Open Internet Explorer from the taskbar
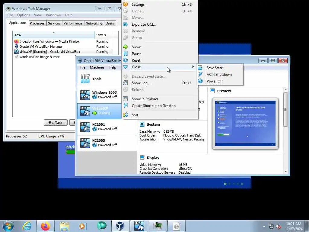The image size is (309, 232). (x=27, y=226)
